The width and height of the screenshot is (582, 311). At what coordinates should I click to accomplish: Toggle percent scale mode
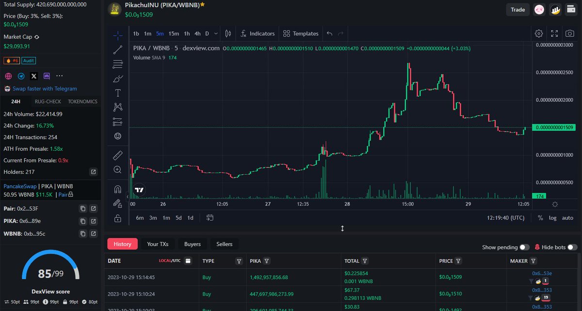(541, 218)
